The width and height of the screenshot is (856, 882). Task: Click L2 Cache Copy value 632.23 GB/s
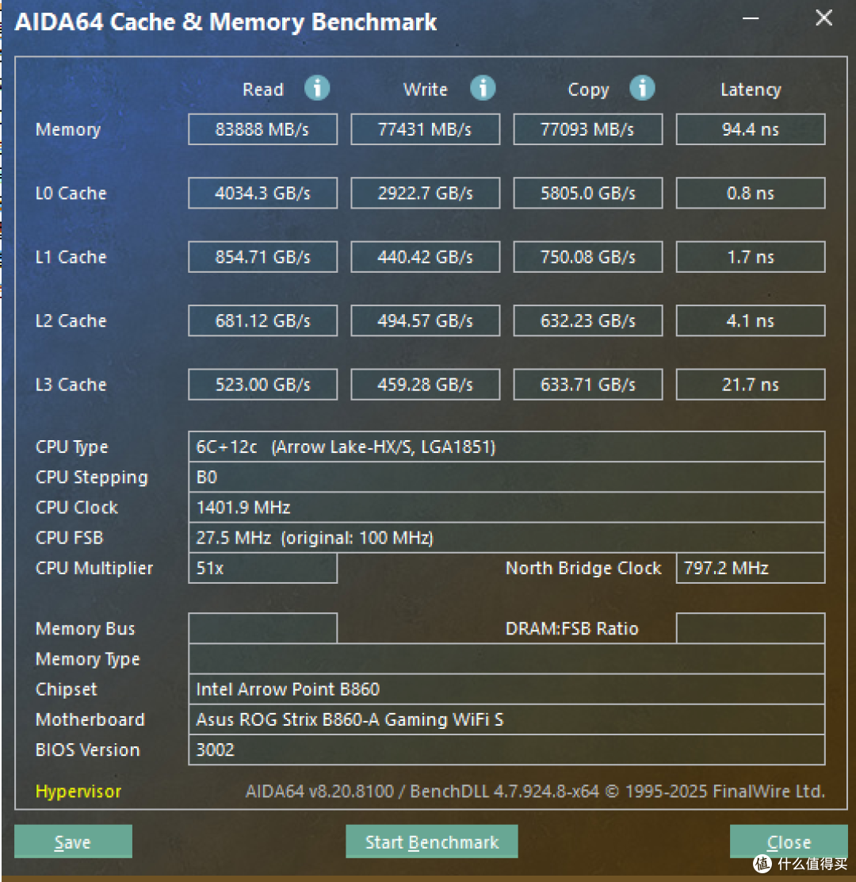tap(587, 320)
